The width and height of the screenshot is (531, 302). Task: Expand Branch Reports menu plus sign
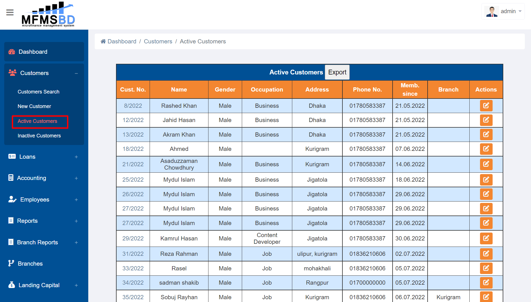pos(76,243)
